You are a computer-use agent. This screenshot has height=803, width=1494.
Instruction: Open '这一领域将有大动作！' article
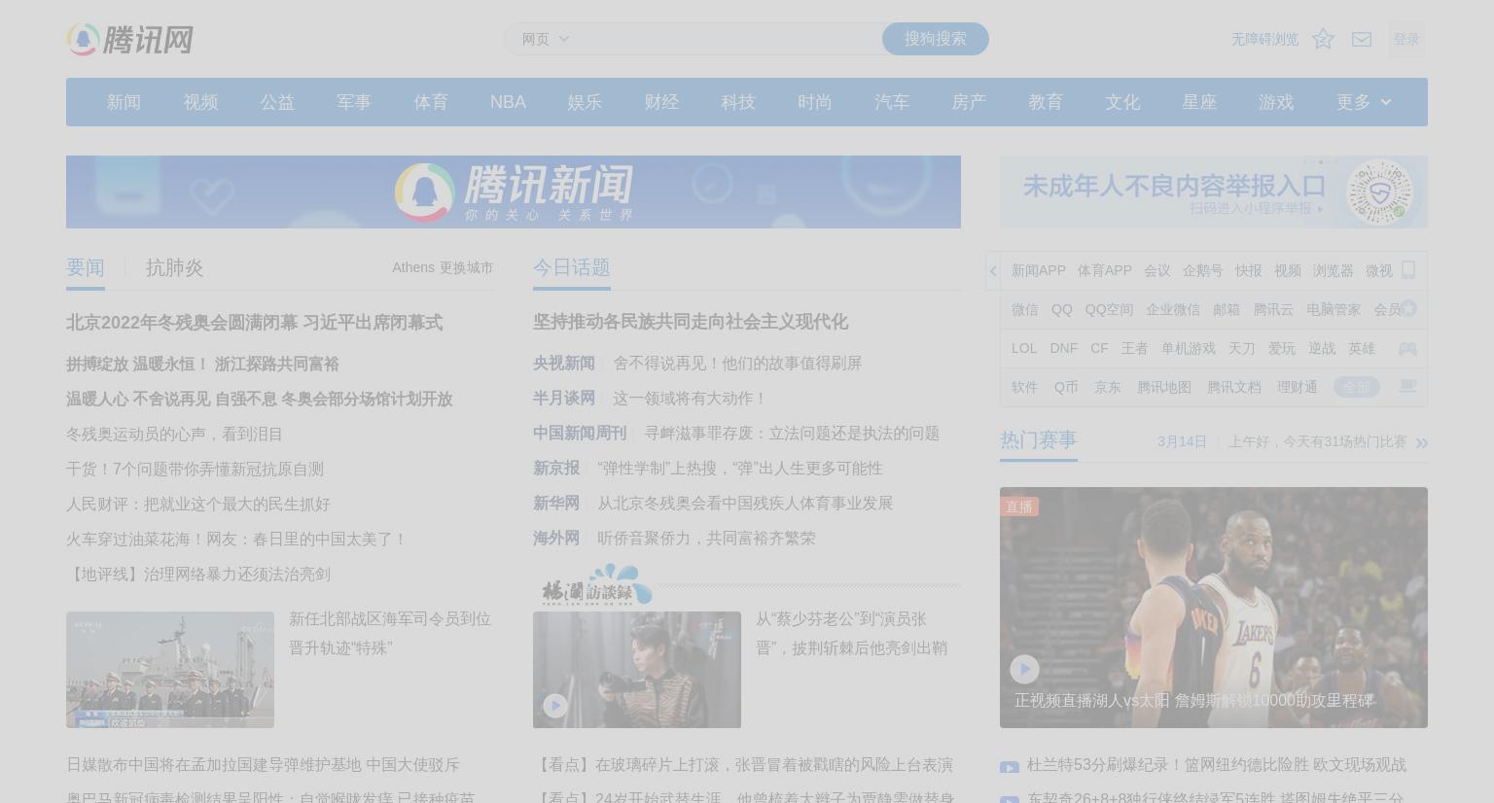691,398
